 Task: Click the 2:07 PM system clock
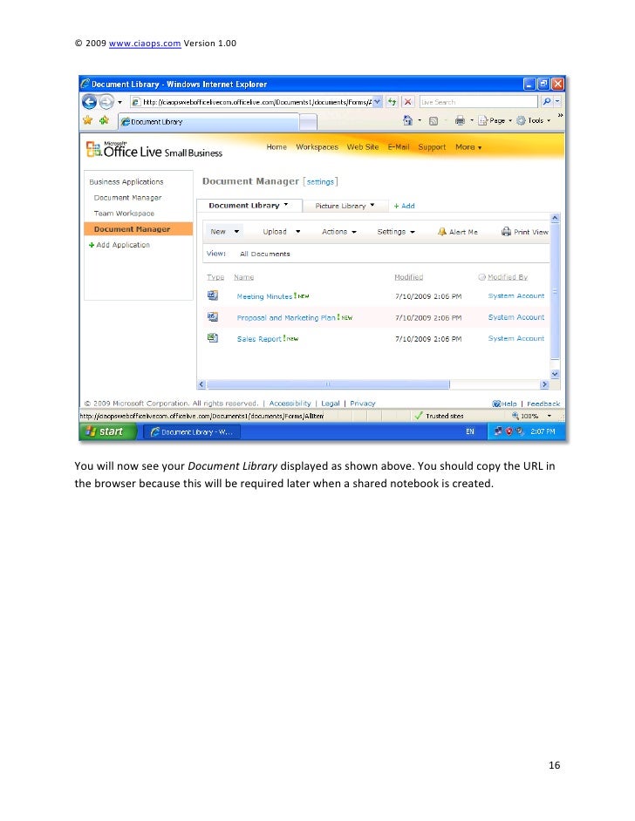point(543,431)
